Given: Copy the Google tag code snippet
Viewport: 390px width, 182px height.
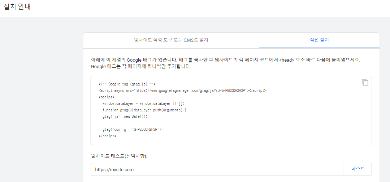Looking at the screenshot, I should click(365, 83).
